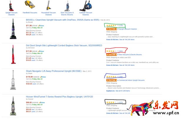The width and height of the screenshot is (182, 119).
Task: Open the Stick Vacuums & Electric Brooms icon
Action: pyautogui.click(x=67, y=6)
